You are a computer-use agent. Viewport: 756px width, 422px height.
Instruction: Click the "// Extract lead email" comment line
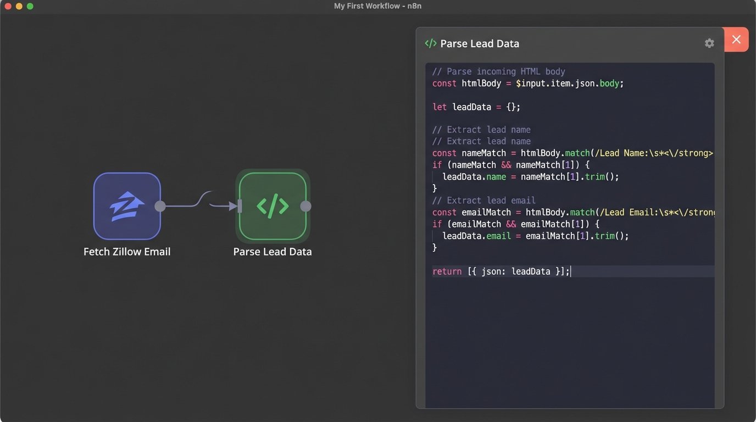(483, 201)
